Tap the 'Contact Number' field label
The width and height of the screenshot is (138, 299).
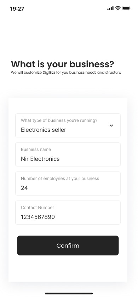38,208
